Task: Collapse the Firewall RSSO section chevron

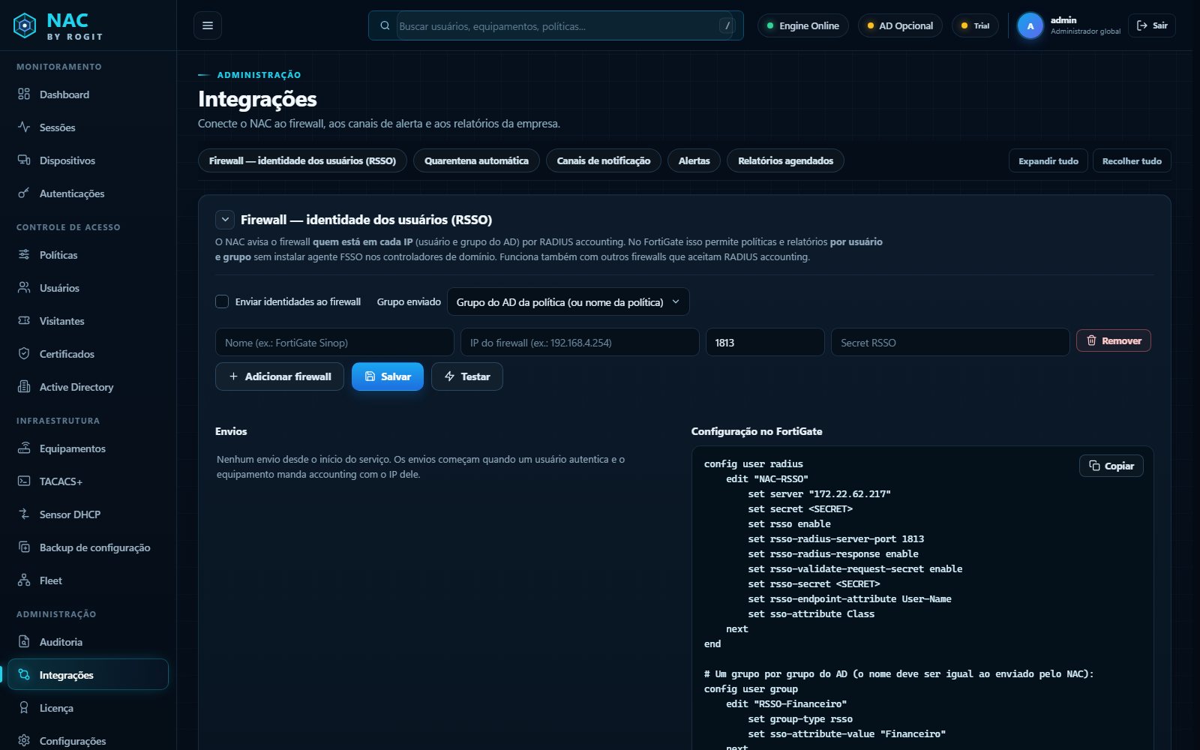Action: (225, 220)
